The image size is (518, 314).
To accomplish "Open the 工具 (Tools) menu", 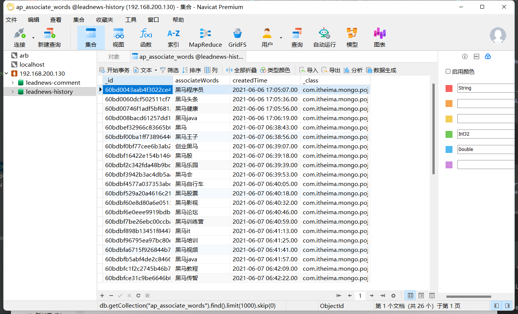I will coord(131,20).
